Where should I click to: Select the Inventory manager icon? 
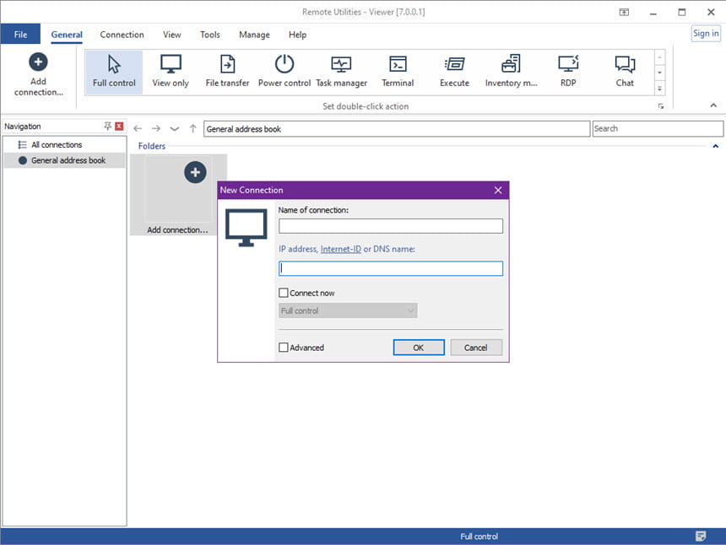click(x=512, y=64)
